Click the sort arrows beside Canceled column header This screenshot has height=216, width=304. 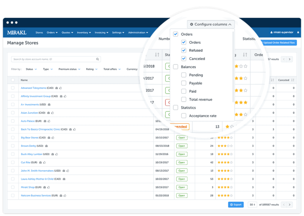click(x=293, y=80)
